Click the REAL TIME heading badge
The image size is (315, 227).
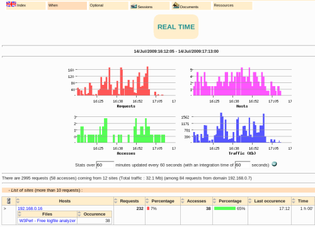click(176, 27)
